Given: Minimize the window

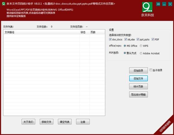Looking at the screenshot, I should click(x=164, y=4).
